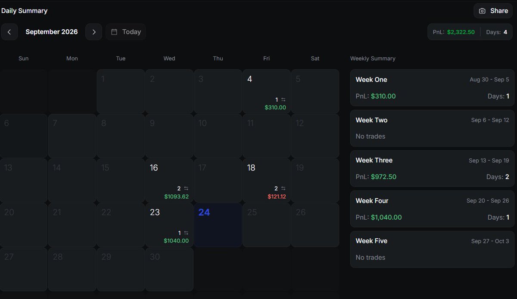Viewport: 517px width, 299px height.
Task: Click the Sun column header
Action: (24, 59)
